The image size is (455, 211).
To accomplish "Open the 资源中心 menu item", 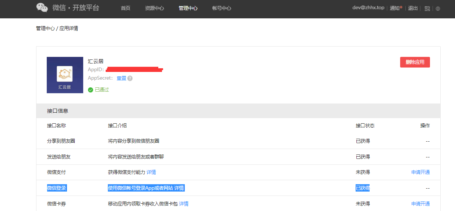I will tap(154, 8).
